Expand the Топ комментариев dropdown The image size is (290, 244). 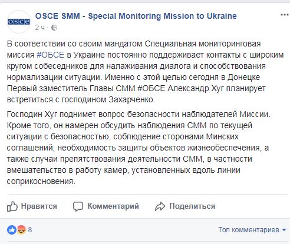pos(252,230)
